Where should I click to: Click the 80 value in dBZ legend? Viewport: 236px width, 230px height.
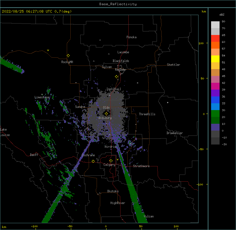point(223,22)
